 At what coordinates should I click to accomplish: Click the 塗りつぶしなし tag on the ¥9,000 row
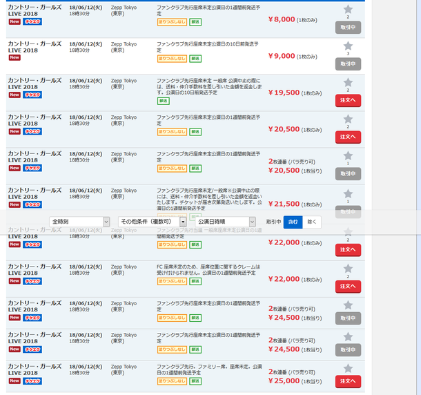pyautogui.click(x=172, y=59)
